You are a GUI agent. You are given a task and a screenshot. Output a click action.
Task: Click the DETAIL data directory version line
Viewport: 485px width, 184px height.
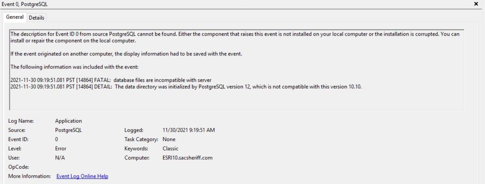pos(186,87)
